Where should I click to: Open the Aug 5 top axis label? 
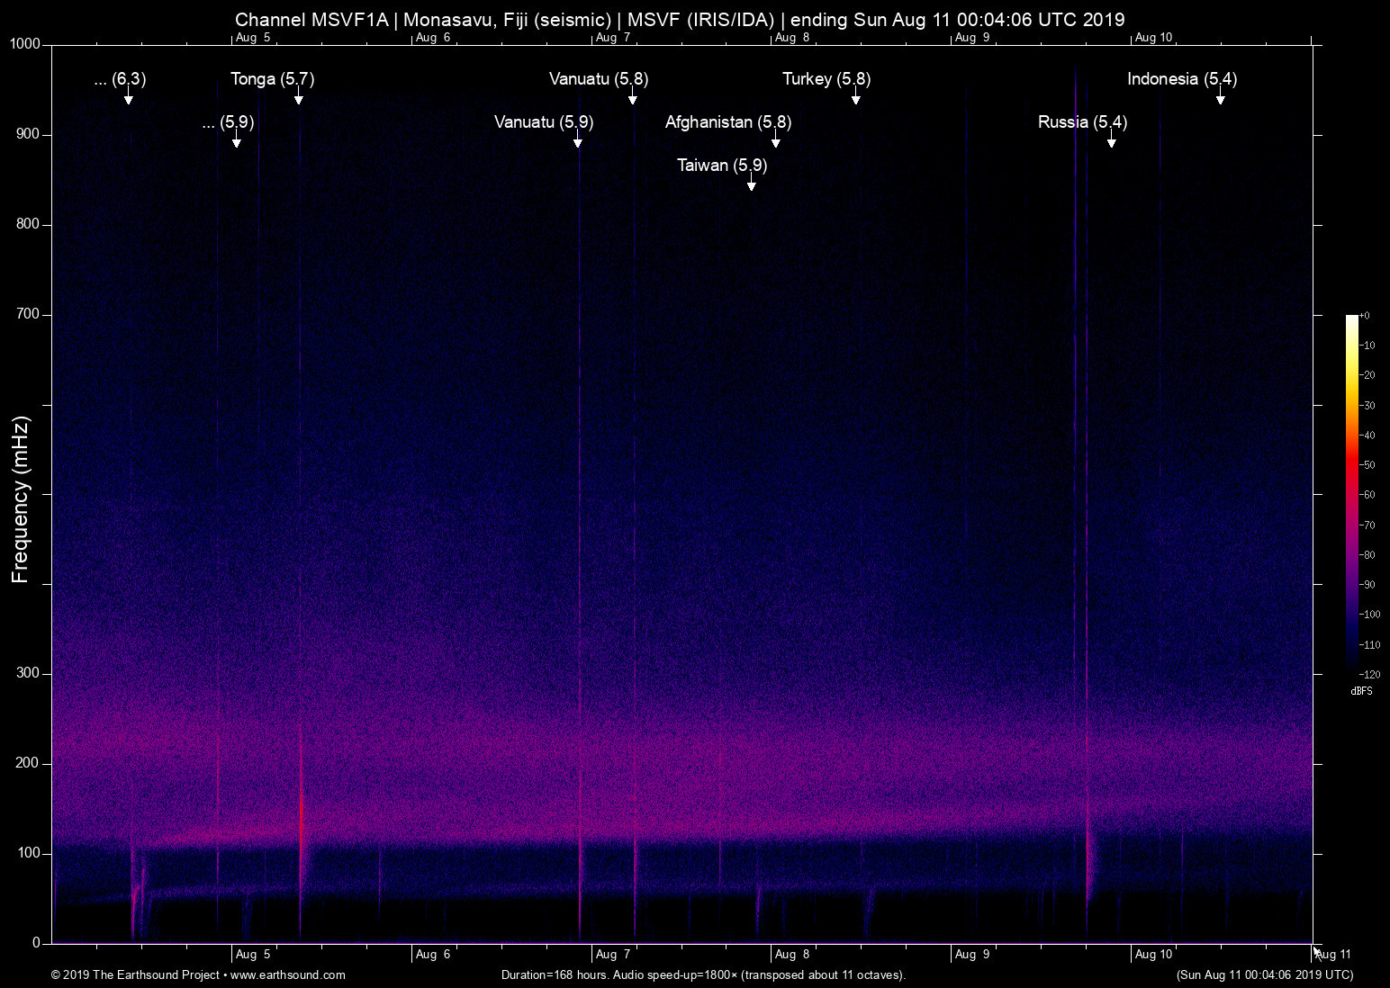point(253,38)
